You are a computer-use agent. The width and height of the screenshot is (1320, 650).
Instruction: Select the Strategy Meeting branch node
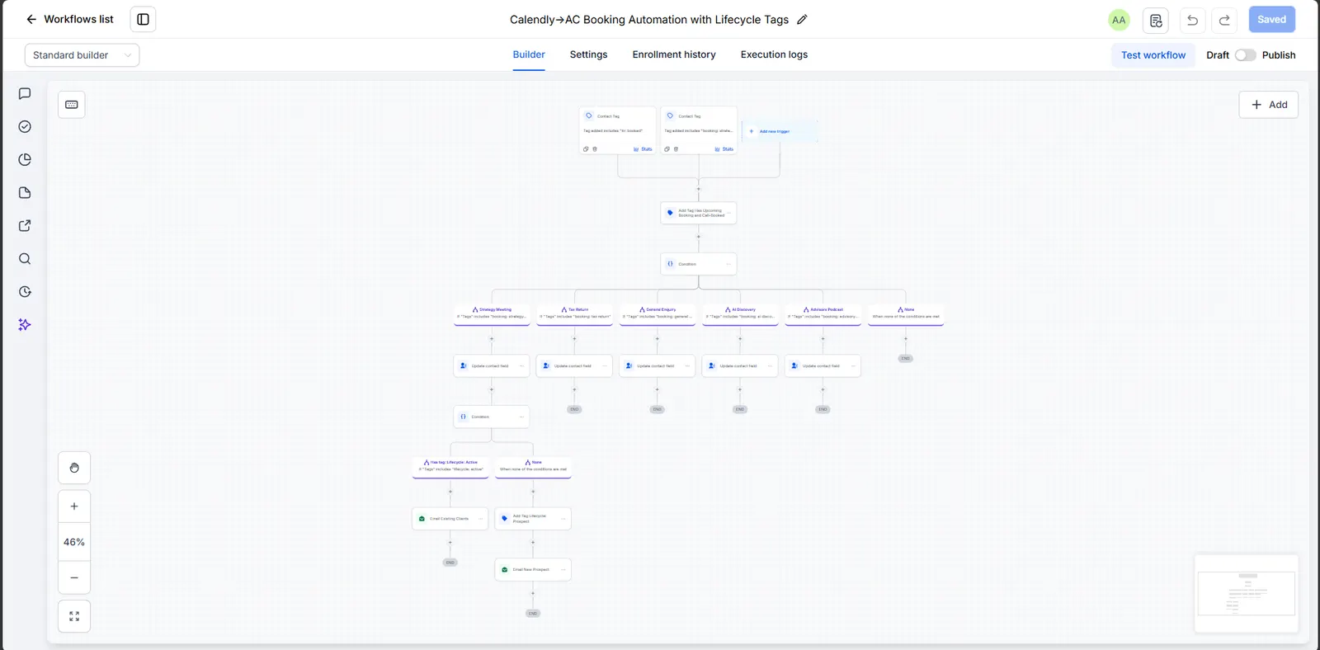tap(492, 313)
